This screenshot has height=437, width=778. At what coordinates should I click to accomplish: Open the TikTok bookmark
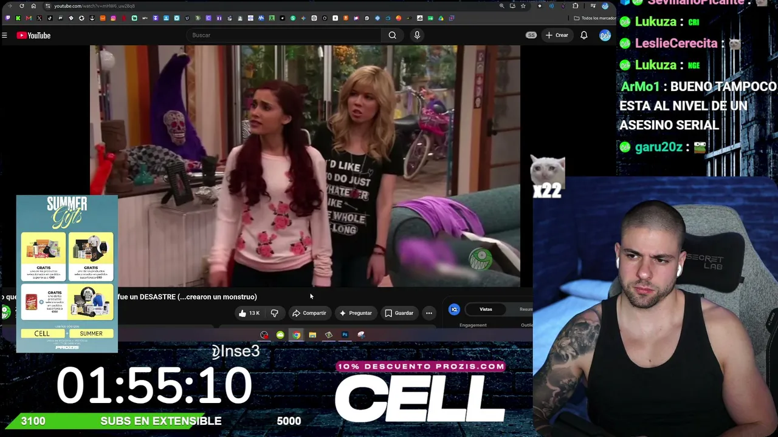50,18
